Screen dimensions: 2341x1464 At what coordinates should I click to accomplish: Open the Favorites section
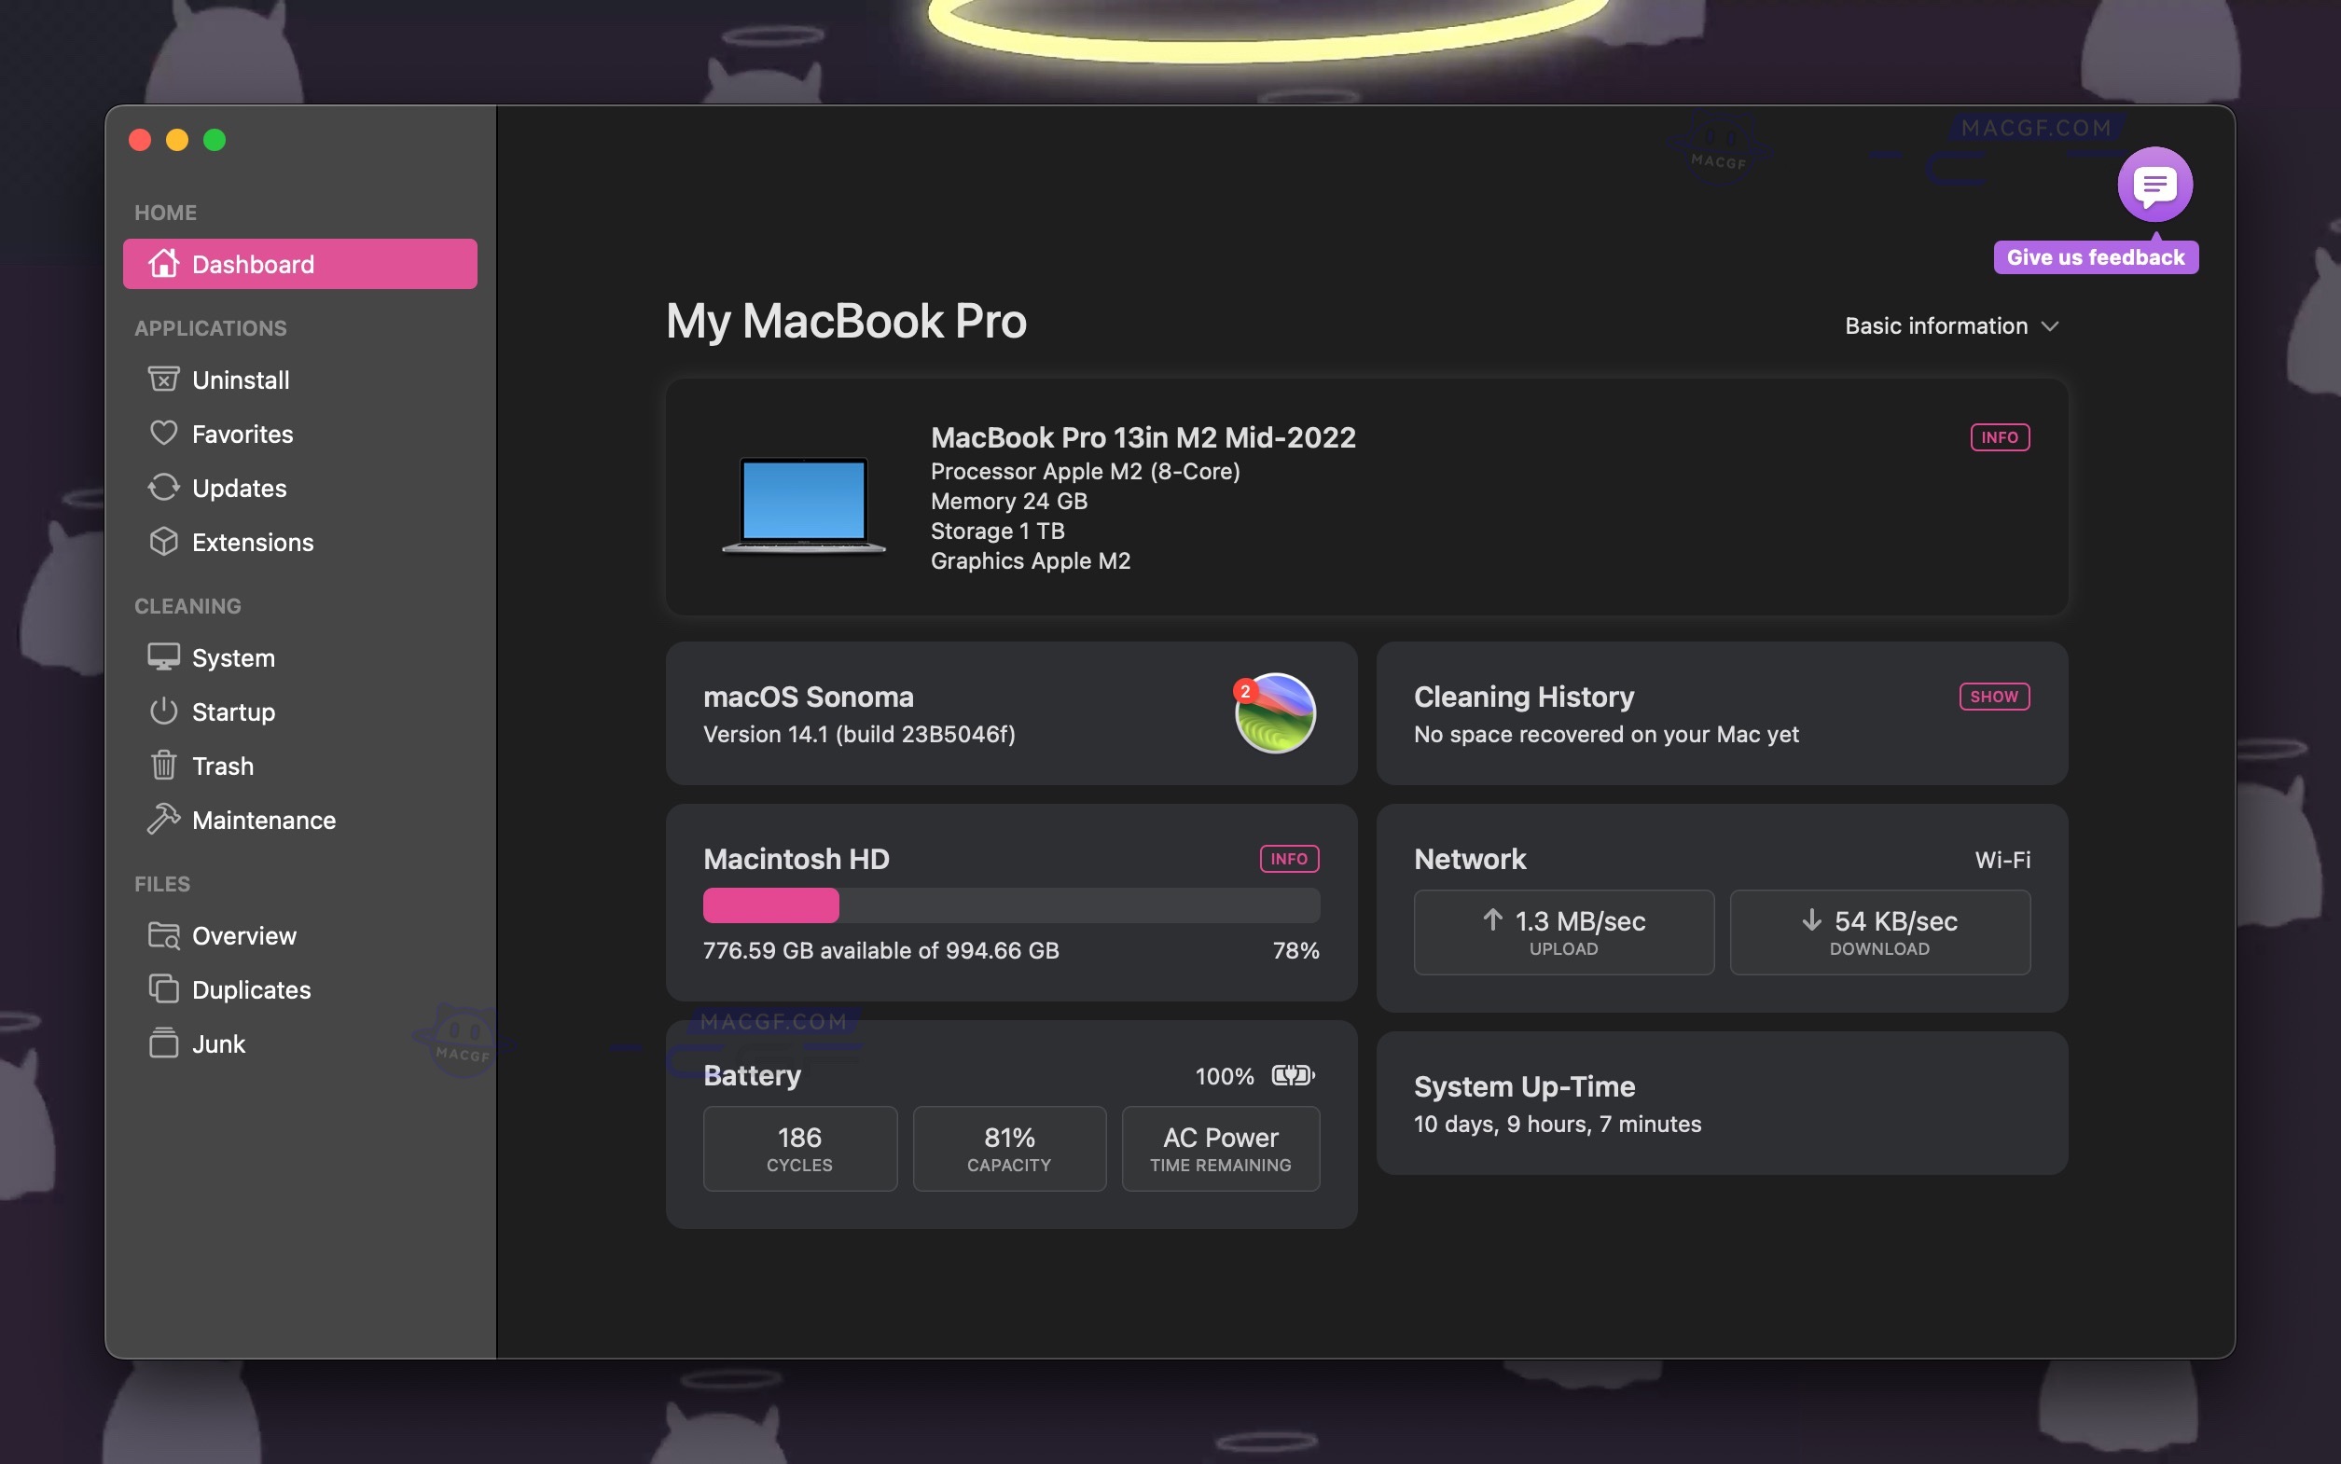[242, 434]
